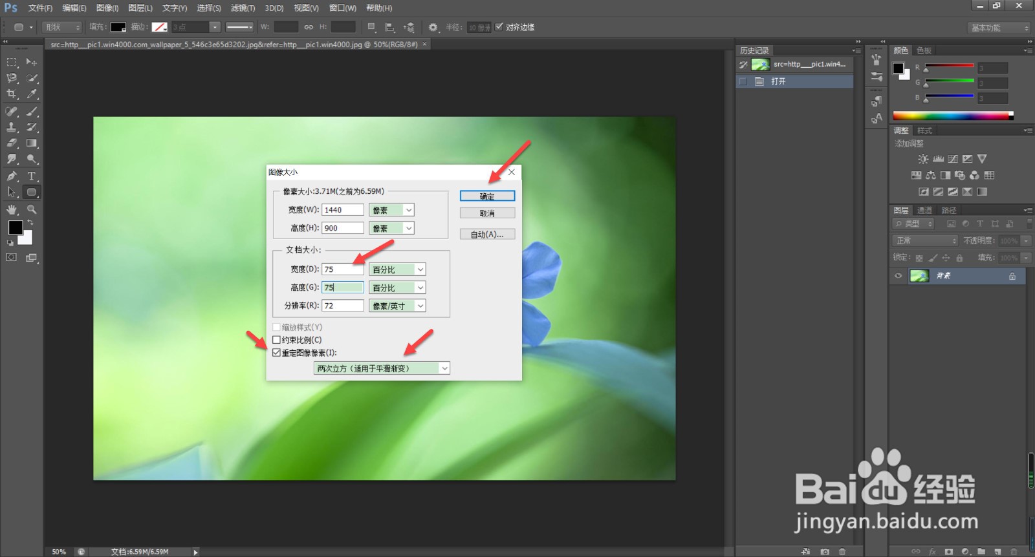The width and height of the screenshot is (1035, 557).
Task: Click the Hue/Saturation adjustment icon
Action: tap(916, 175)
